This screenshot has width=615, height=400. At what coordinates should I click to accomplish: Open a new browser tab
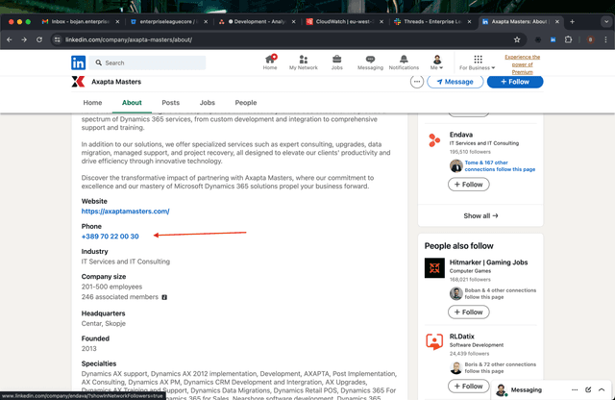point(572,21)
